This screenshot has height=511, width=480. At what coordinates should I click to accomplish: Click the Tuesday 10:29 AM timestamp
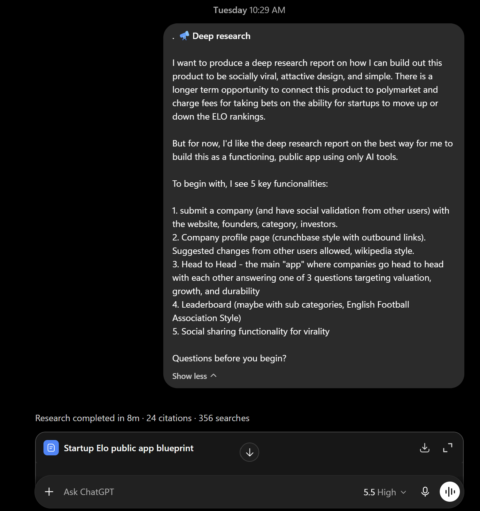249,10
